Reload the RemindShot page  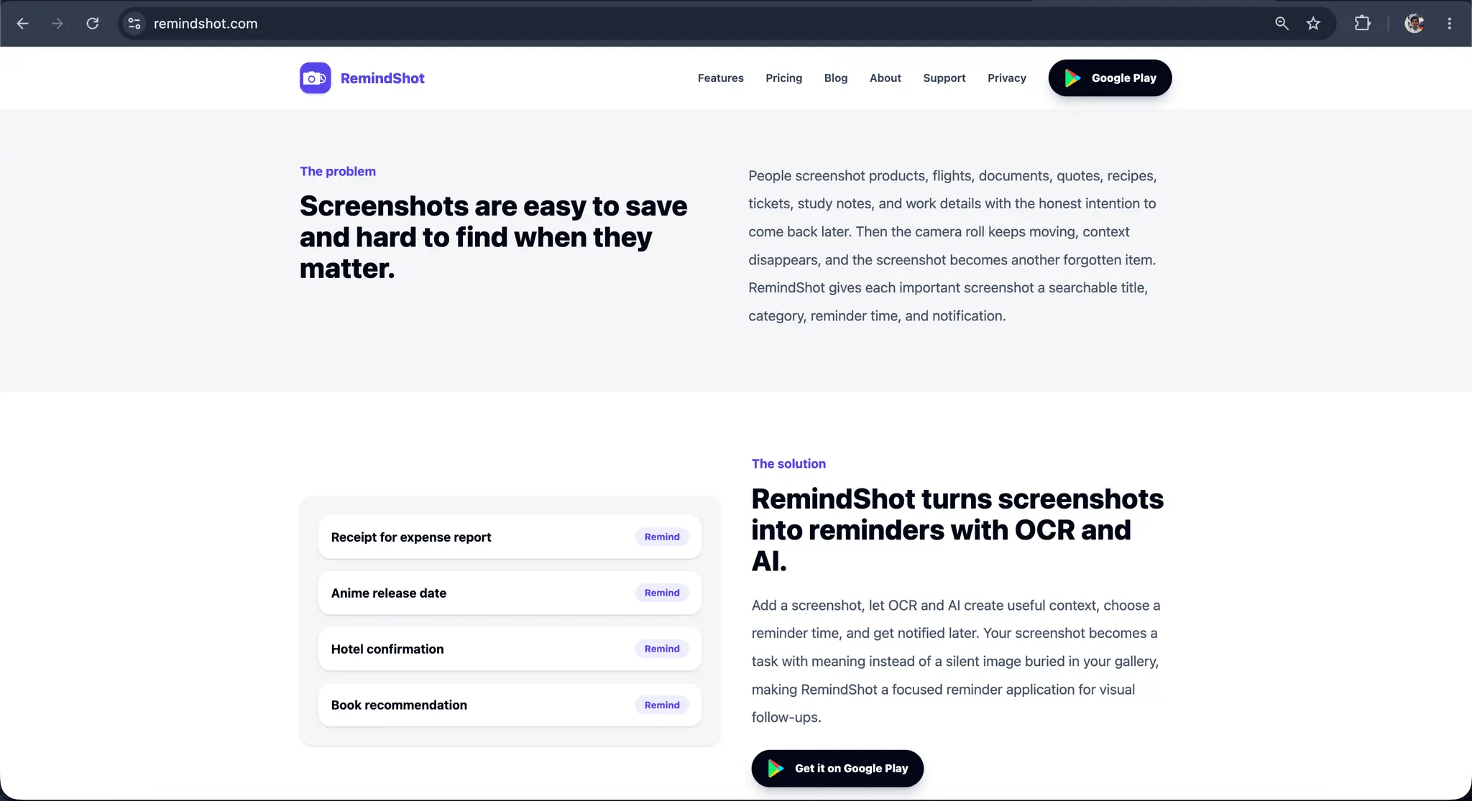coord(93,24)
